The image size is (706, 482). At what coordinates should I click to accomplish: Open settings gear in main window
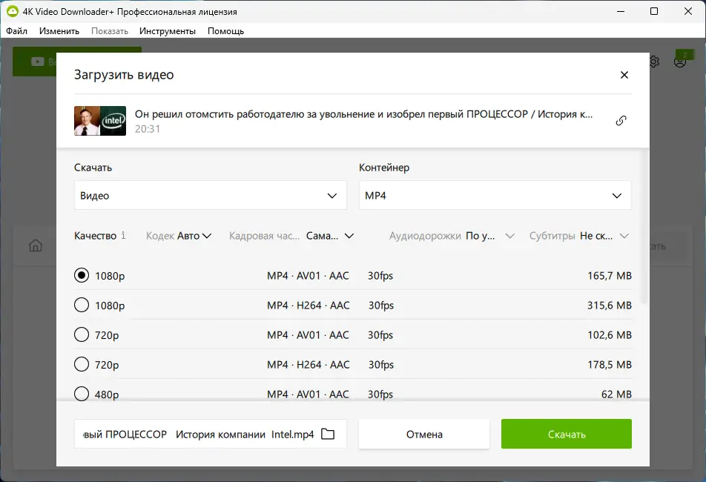[654, 62]
